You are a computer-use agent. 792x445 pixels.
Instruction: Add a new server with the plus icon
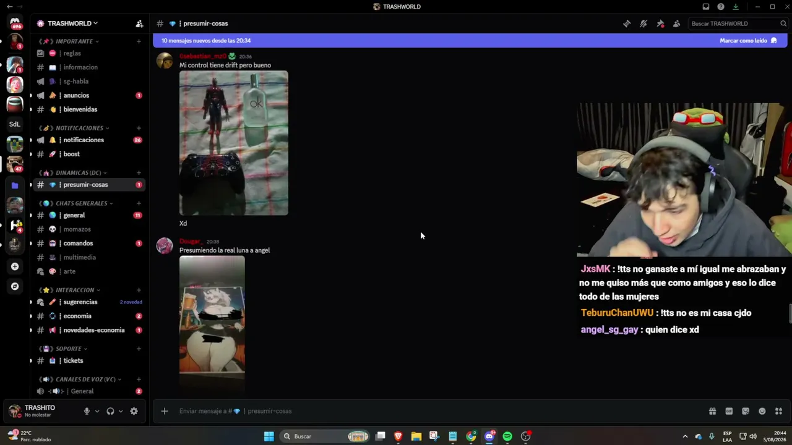[15, 266]
